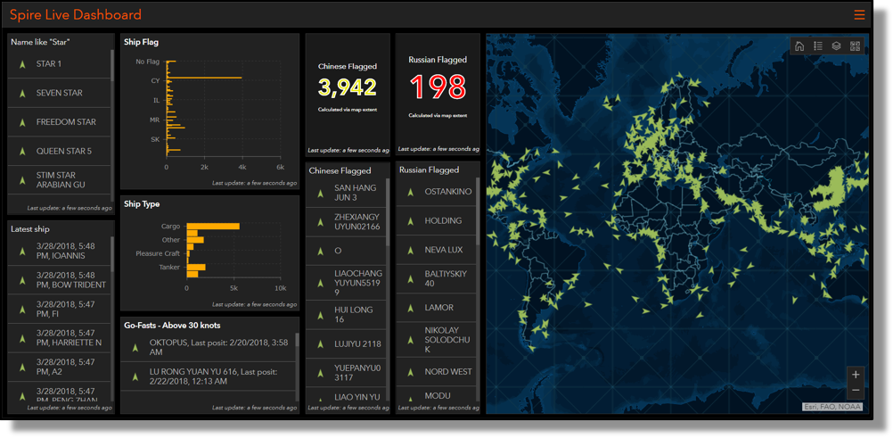Select the ship named O in Chinese list
Image resolution: width=893 pixels, height=438 pixels.
(347, 251)
